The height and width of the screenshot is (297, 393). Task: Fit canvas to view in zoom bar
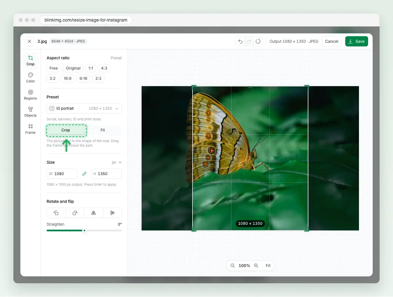tap(268, 266)
